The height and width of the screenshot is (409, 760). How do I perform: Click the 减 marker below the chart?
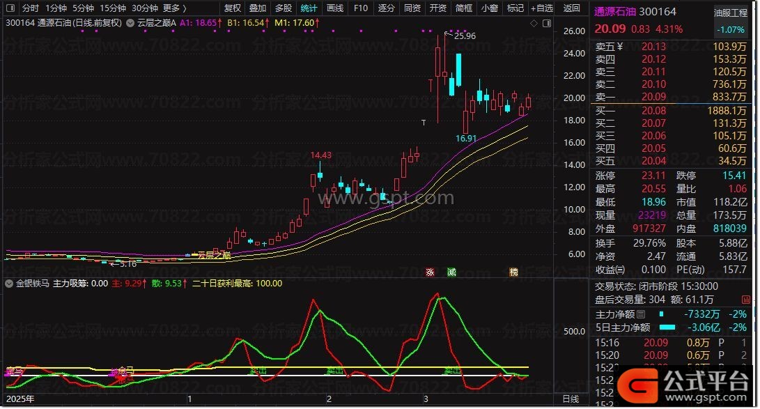451,272
